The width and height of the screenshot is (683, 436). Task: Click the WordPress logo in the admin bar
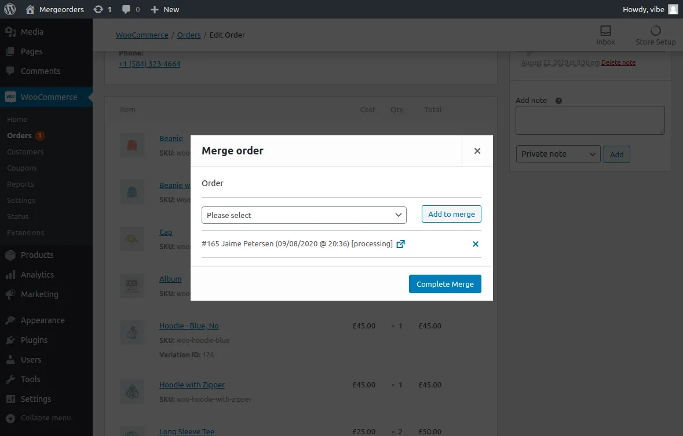[x=9, y=9]
